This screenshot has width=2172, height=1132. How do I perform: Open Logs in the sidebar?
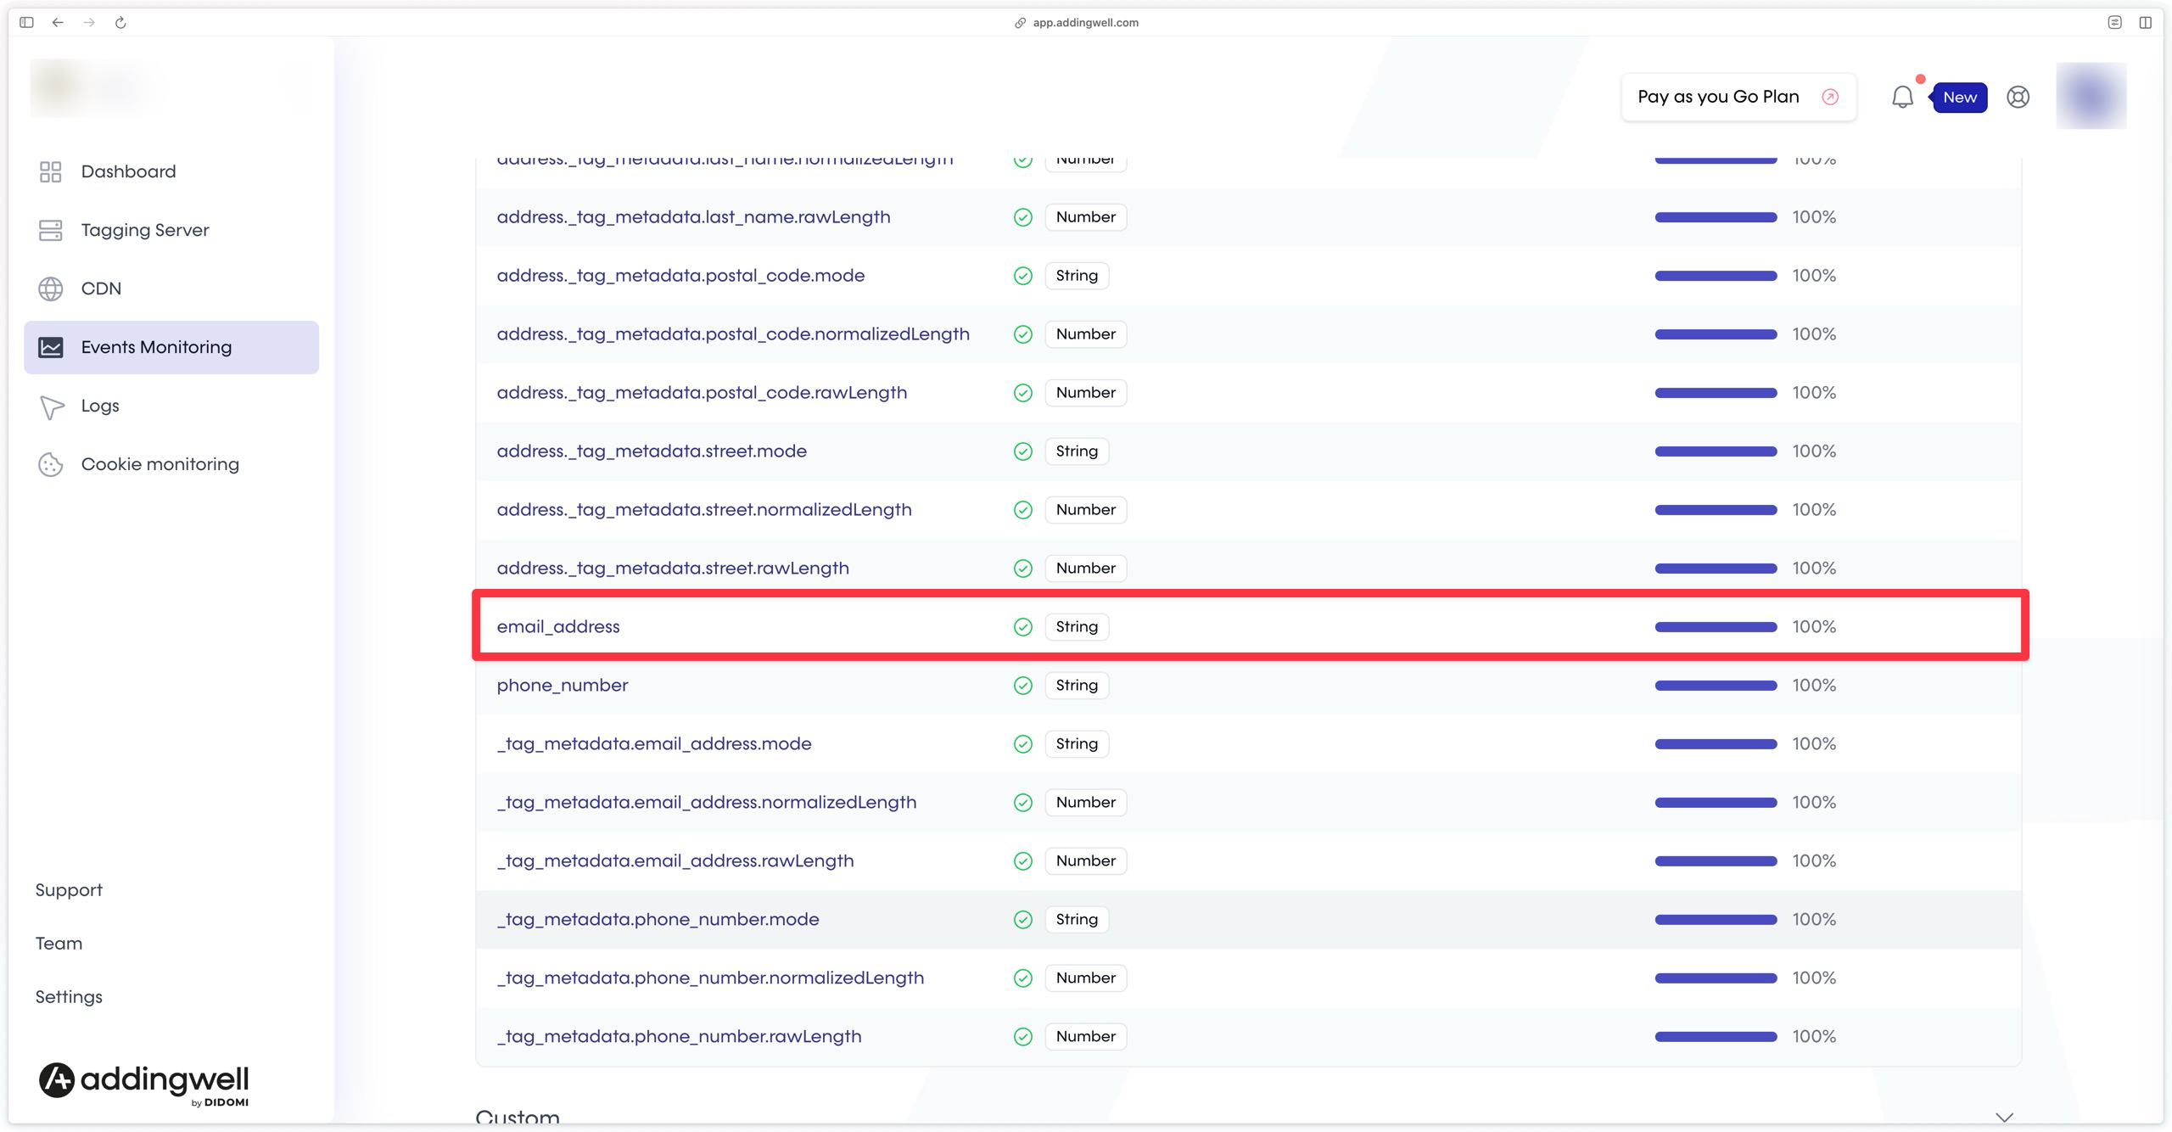click(171, 406)
